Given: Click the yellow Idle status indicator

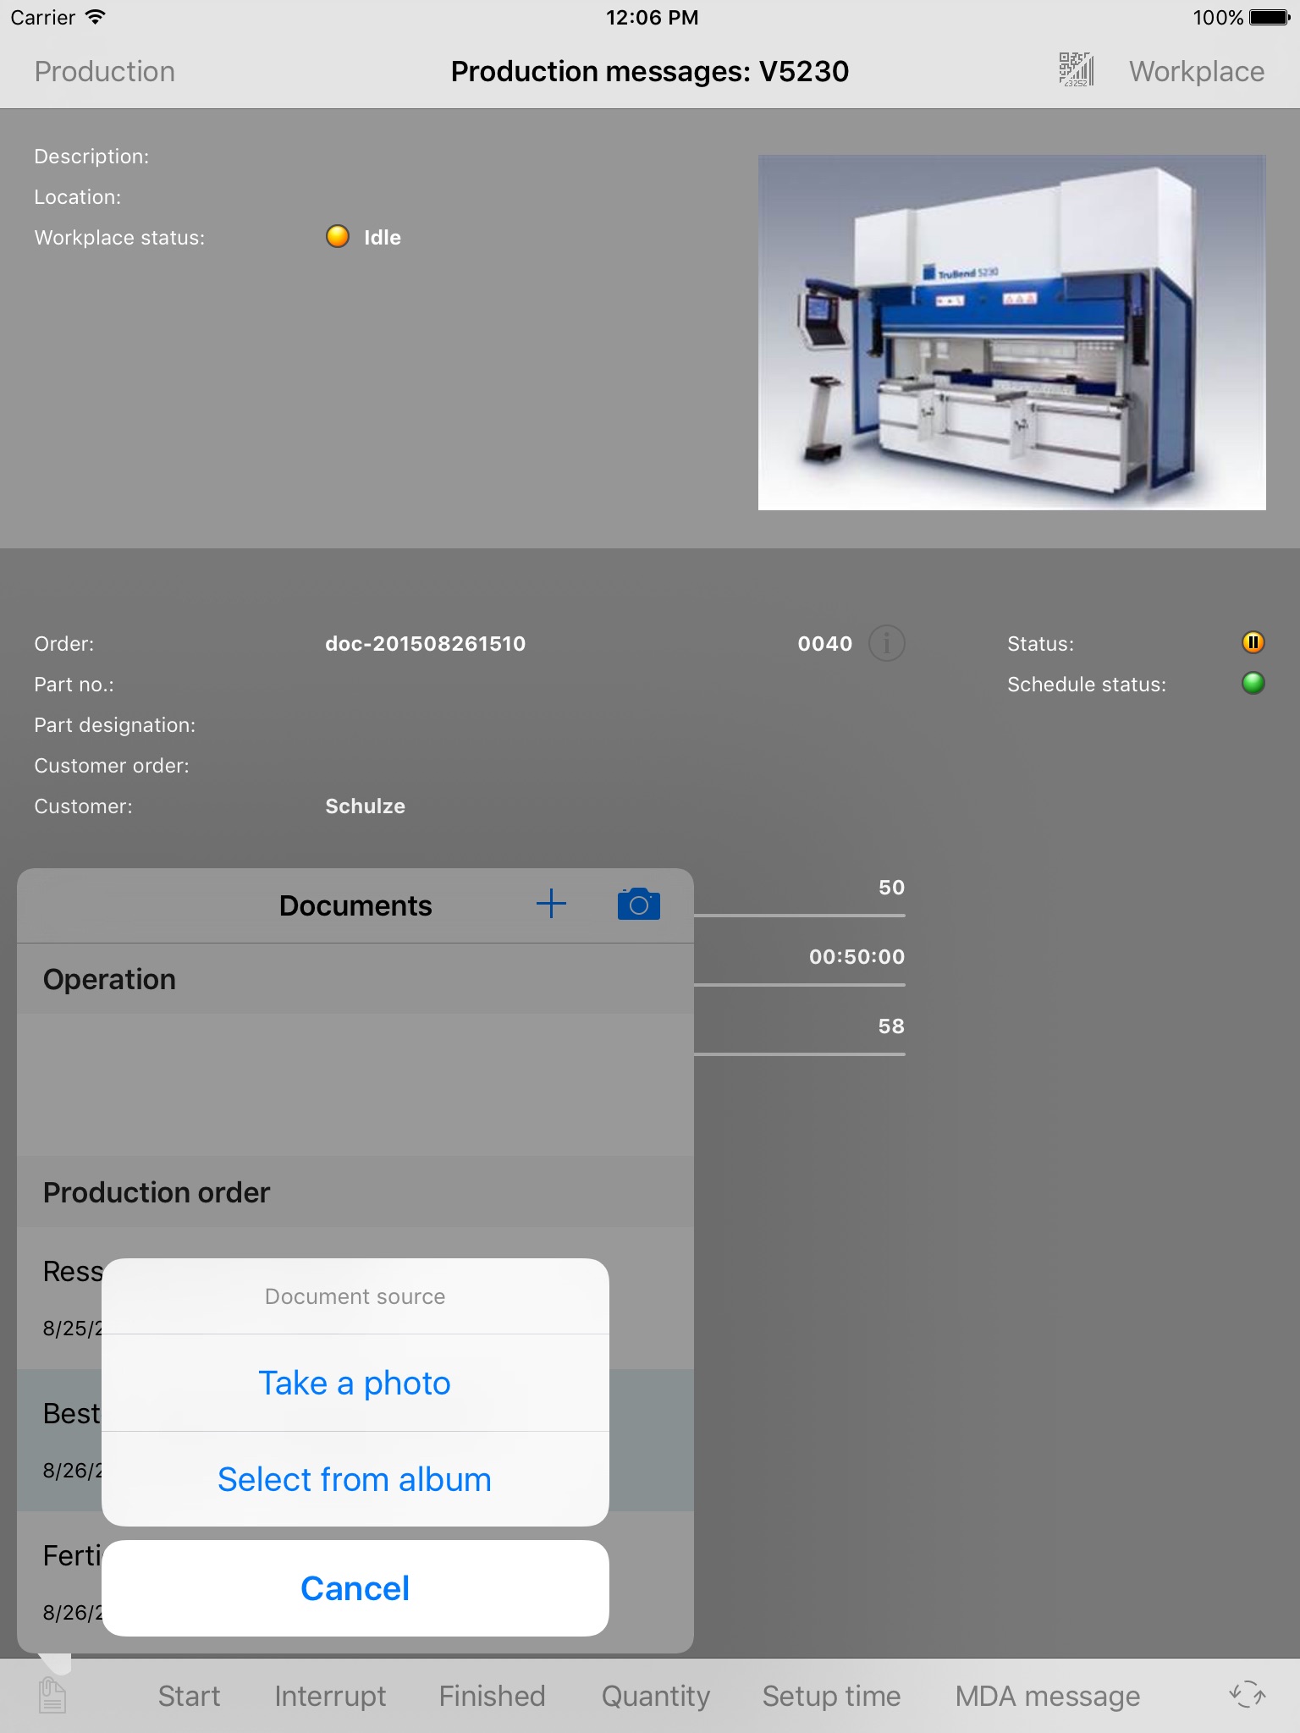Looking at the screenshot, I should [338, 236].
